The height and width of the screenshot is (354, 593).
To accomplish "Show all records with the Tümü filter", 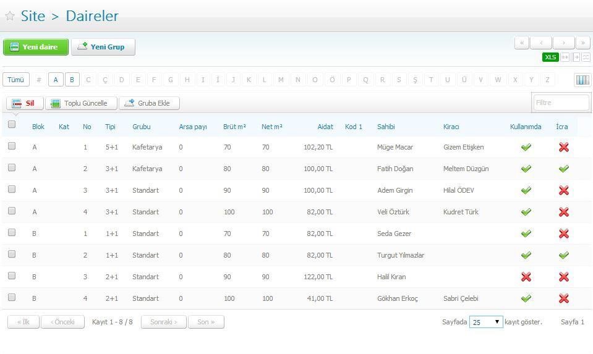I will pos(16,80).
